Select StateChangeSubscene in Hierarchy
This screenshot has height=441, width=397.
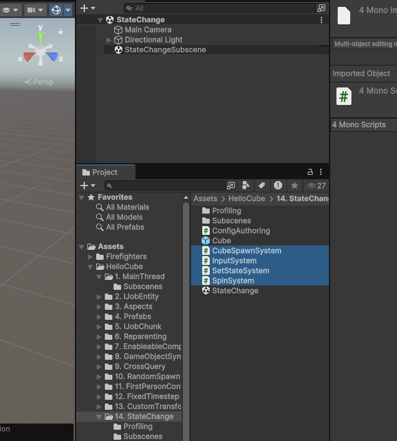(x=165, y=50)
